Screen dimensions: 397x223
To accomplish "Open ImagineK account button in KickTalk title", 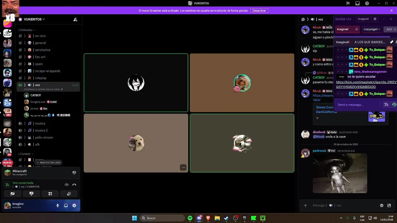I will coord(363,19).
